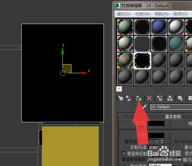192x166 pixels.
Task: Click Make Material Copy icon
Action: [x=160, y=98]
